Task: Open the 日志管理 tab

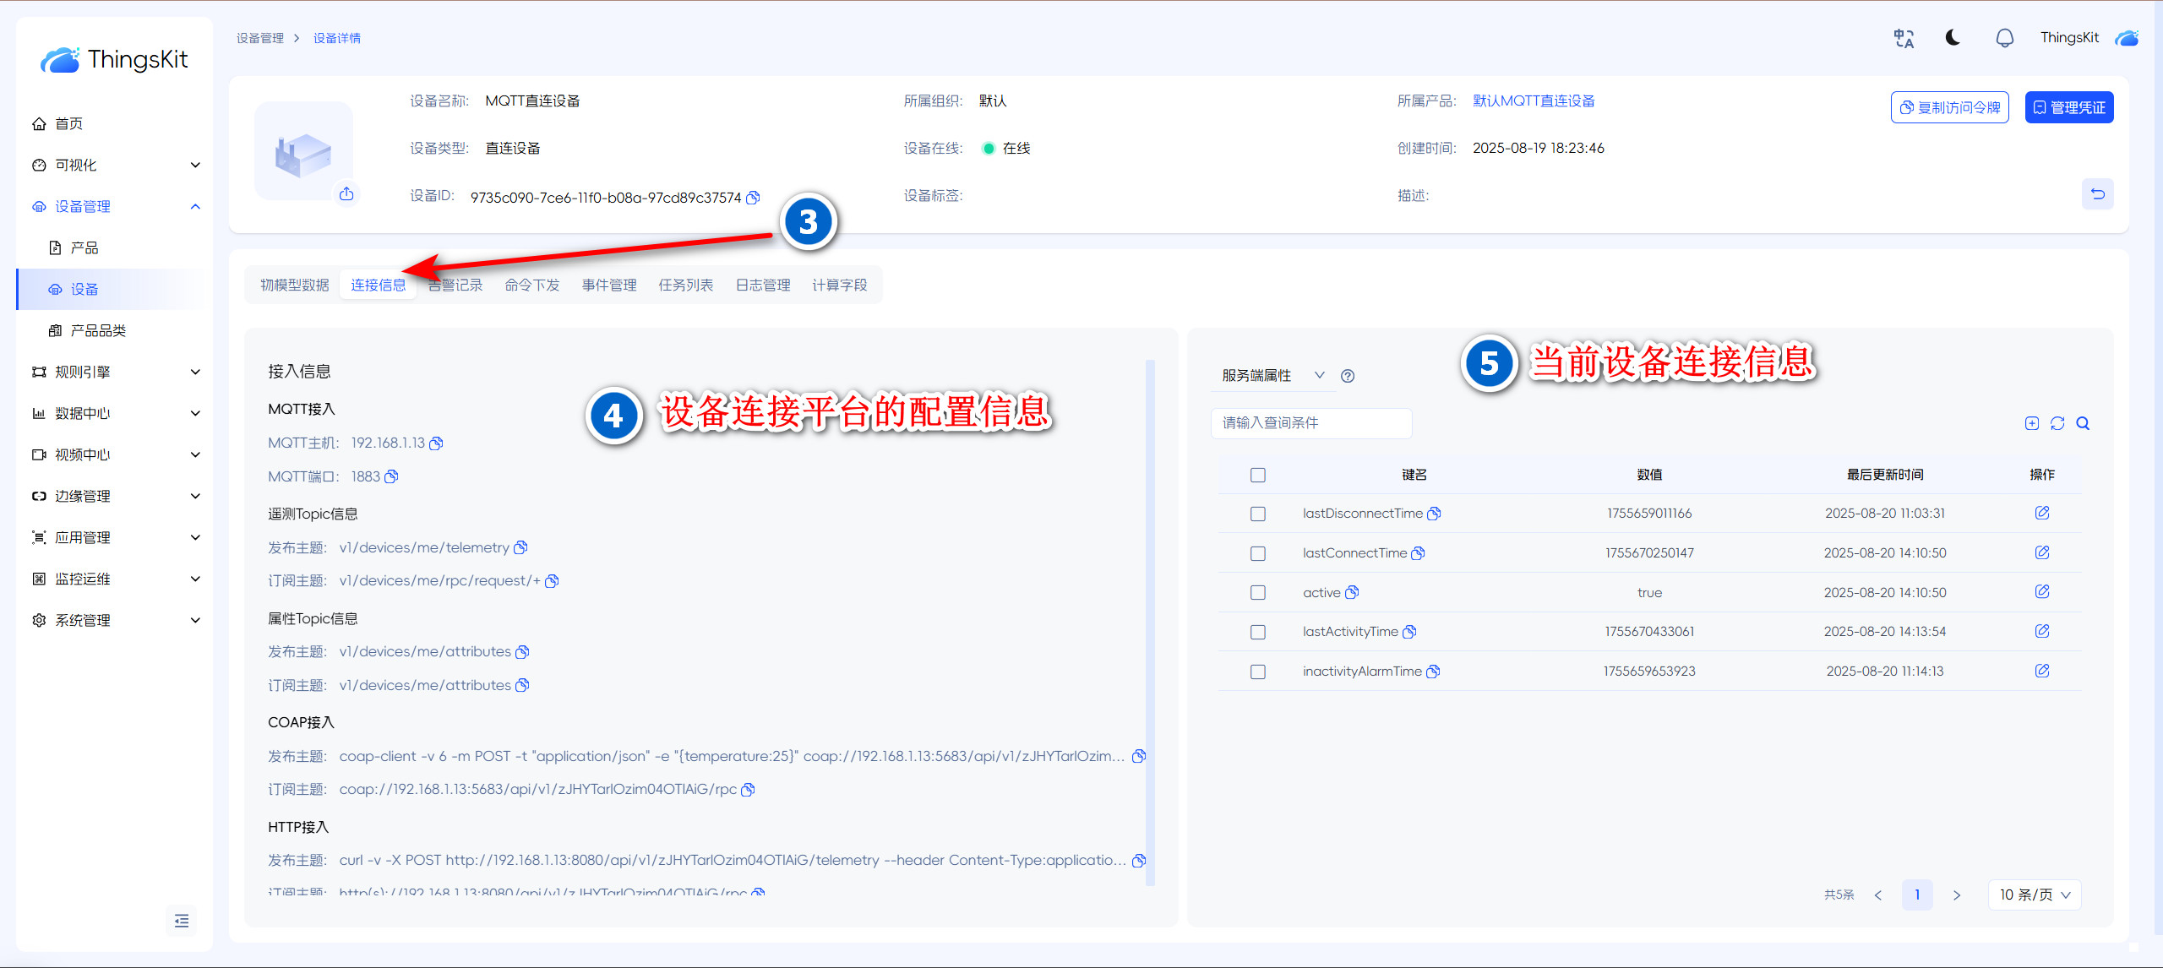Action: (x=762, y=286)
